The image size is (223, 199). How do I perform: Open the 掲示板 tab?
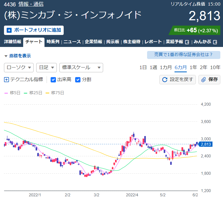pos(113,42)
